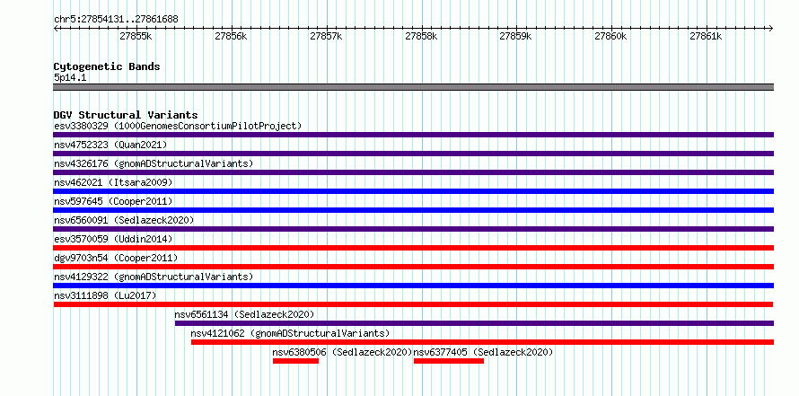Screen dimensions: 799x396
Task: Click the nsv4129322 gnomAD blue bar
Action: pos(413,286)
